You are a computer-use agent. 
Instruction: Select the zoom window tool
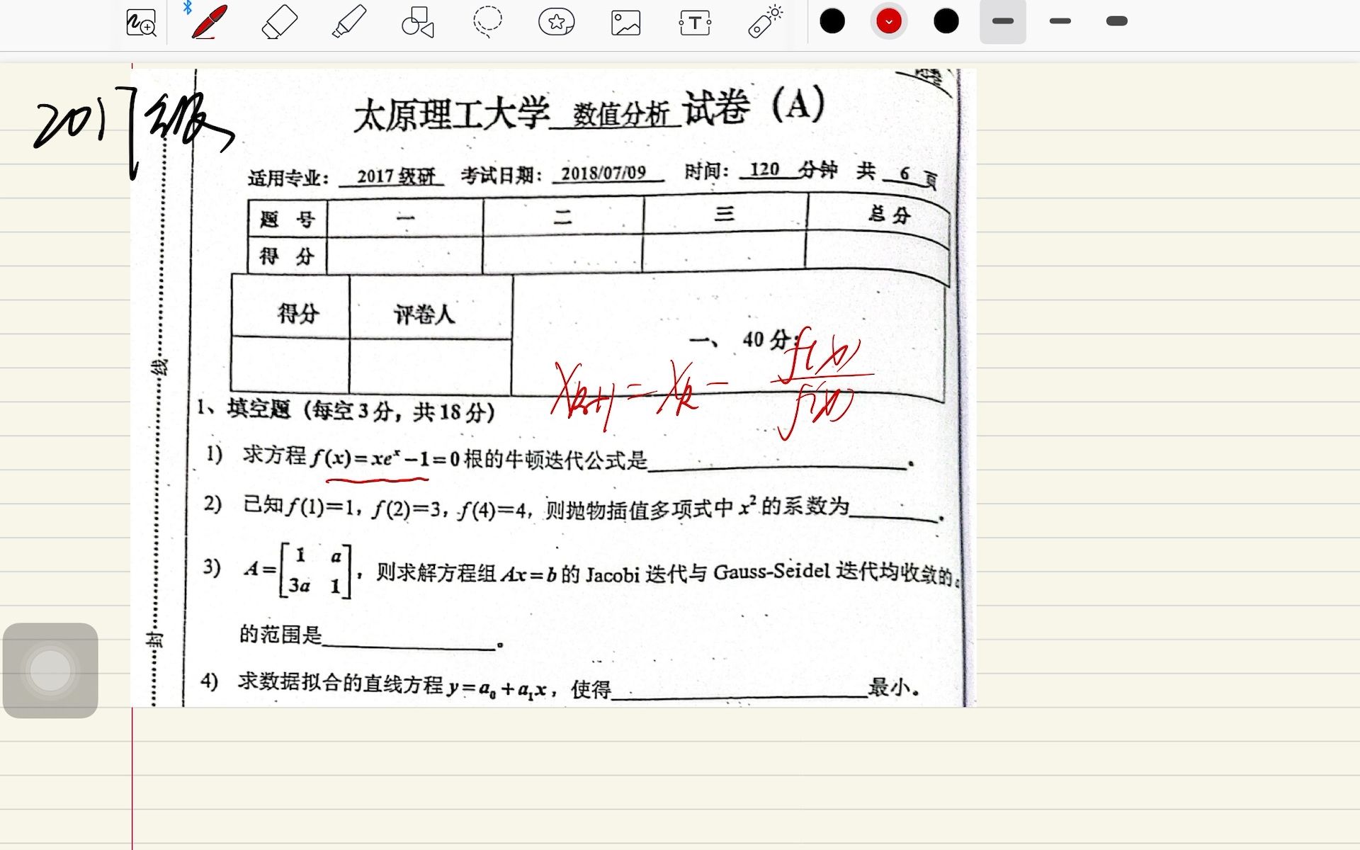pos(141,23)
